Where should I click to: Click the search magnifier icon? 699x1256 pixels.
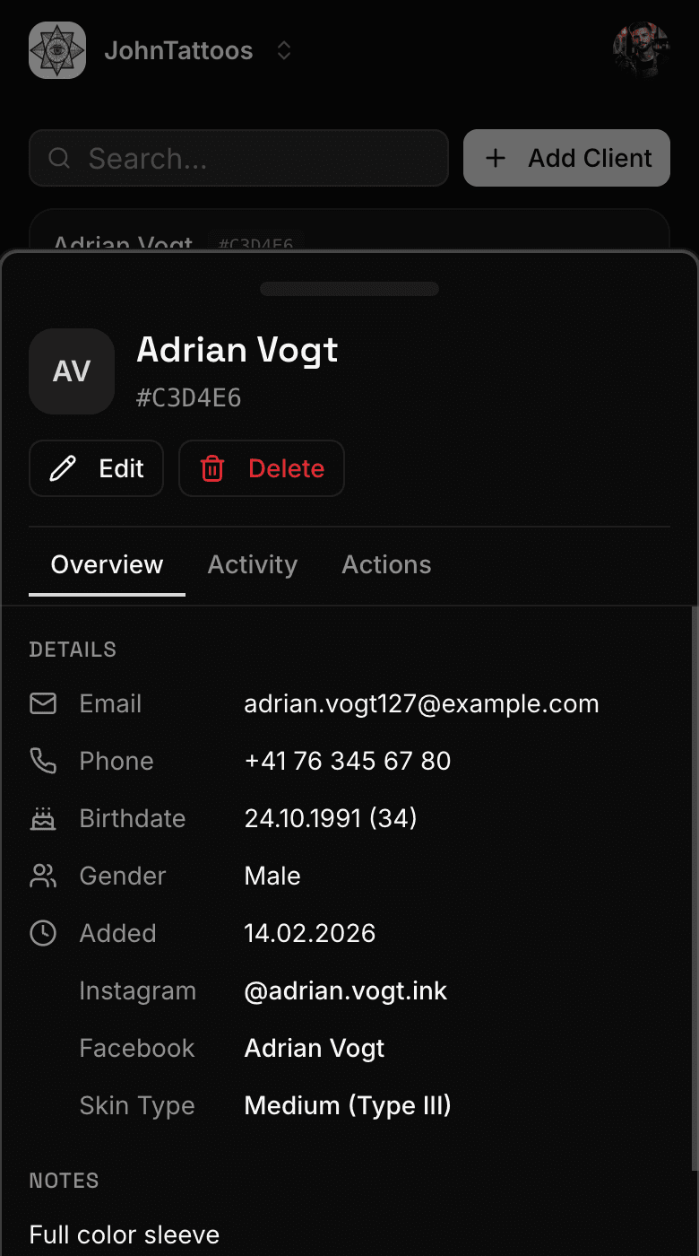[x=59, y=159]
